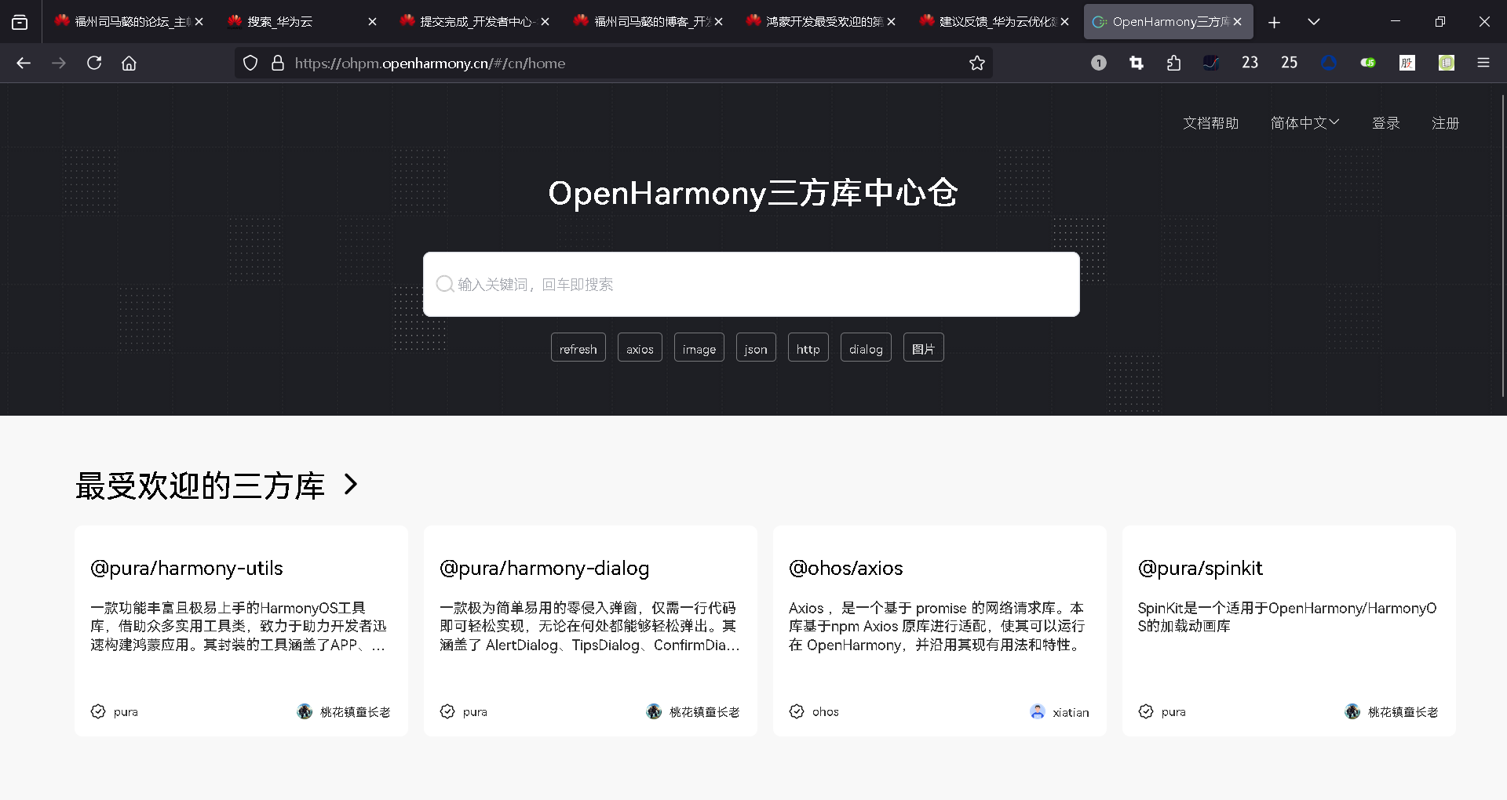
Task: Click the toolbar extension labeled 23
Action: (1250, 63)
